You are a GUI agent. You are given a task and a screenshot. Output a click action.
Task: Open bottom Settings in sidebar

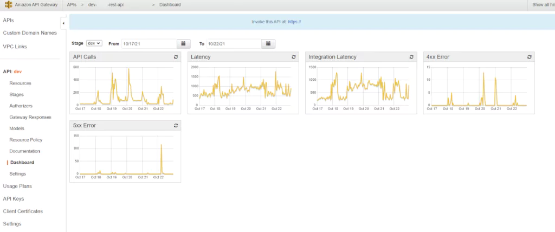pos(12,224)
